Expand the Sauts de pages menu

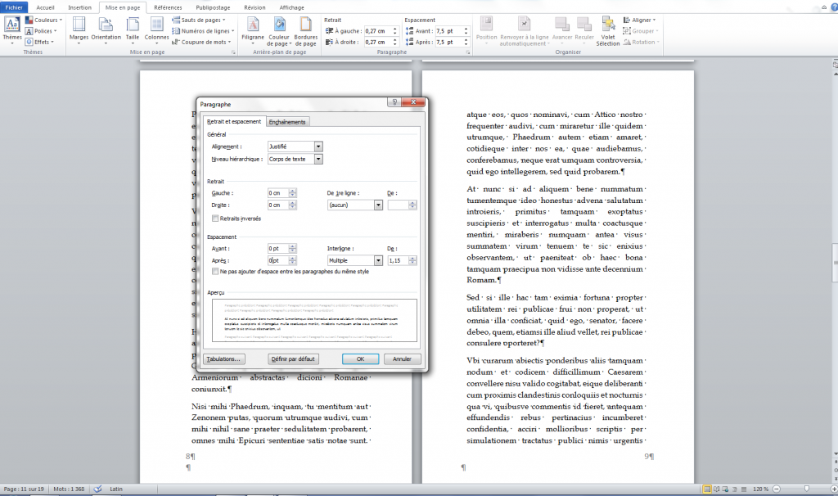tap(198, 20)
